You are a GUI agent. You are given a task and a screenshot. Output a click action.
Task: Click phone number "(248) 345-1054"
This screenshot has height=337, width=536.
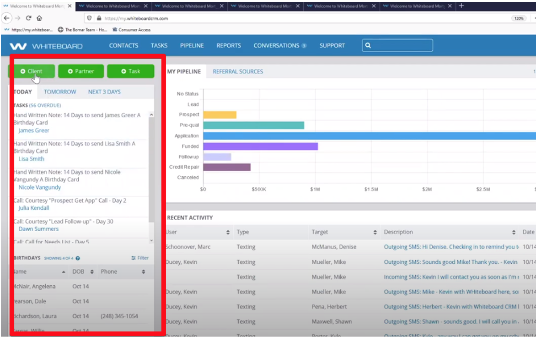click(x=119, y=316)
